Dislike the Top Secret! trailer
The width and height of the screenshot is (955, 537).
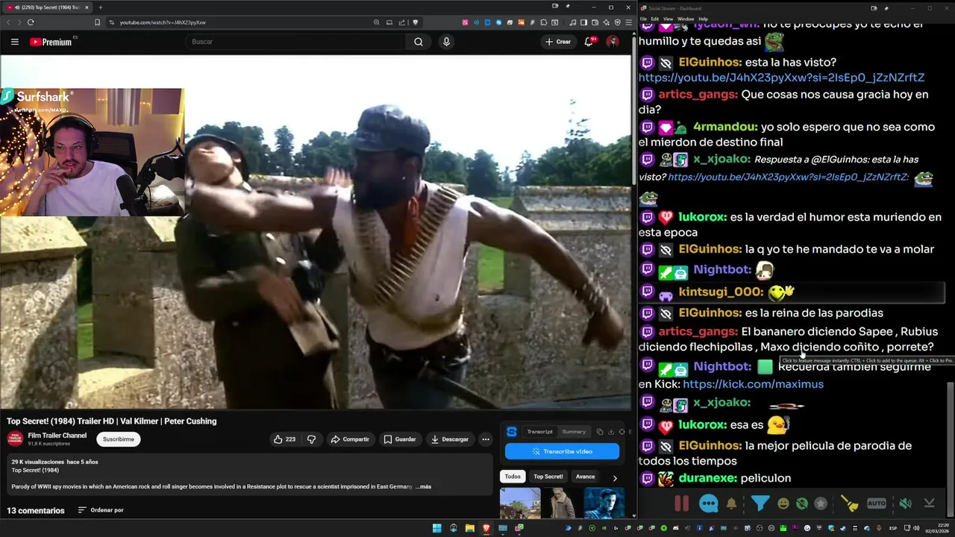(x=312, y=439)
